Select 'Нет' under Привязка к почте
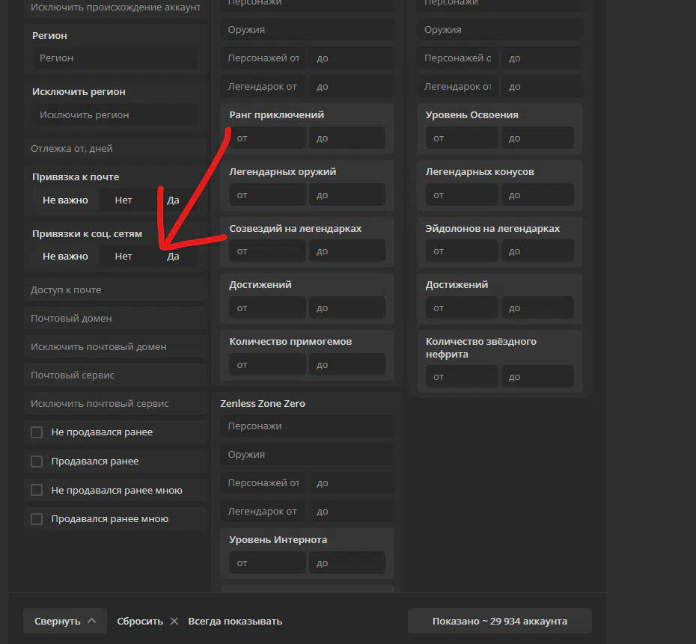Screen dimensions: 696x644 click(x=123, y=200)
